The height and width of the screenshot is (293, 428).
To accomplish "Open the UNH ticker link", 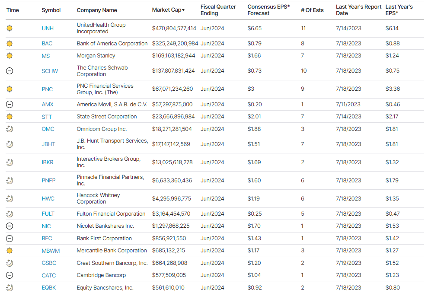I will point(48,28).
